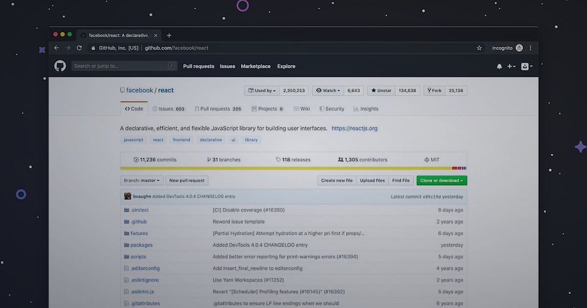Screen dimensions: 587x308
Task: Open the reactjs.org link
Action: [x=354, y=128]
